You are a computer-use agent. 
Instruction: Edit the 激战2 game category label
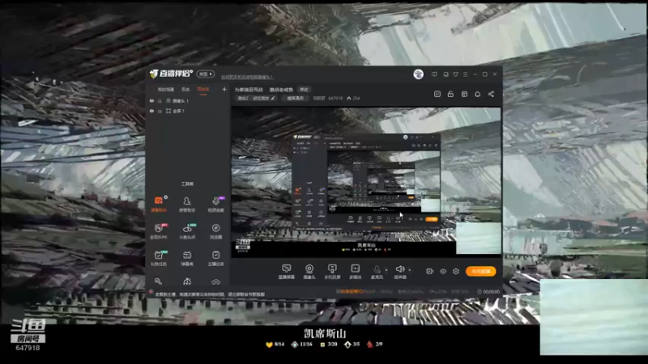(x=256, y=98)
